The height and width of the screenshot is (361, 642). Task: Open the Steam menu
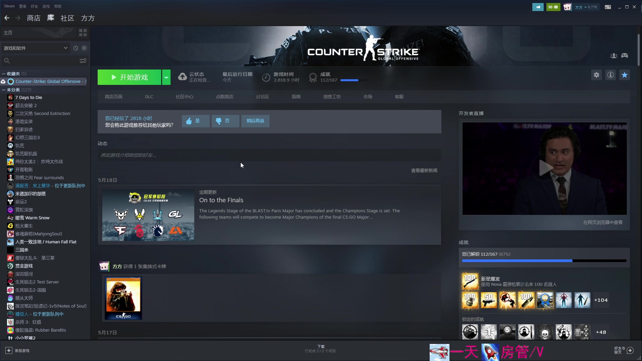tap(9, 6)
